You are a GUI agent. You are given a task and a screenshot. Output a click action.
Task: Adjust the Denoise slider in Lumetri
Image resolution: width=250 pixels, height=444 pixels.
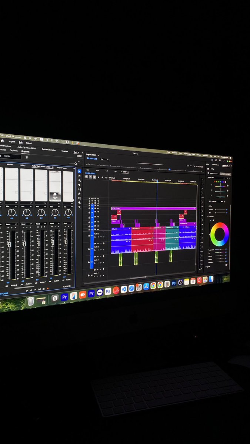pos(221,209)
